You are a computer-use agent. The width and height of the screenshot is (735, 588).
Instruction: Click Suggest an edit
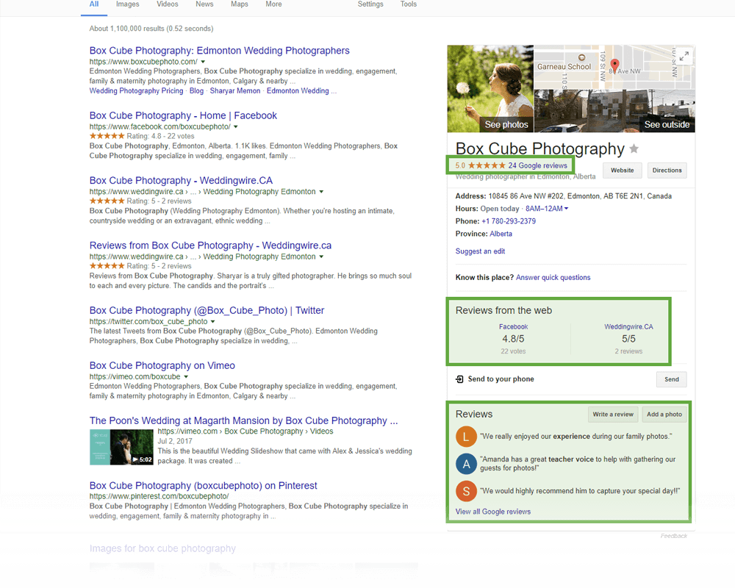point(480,251)
